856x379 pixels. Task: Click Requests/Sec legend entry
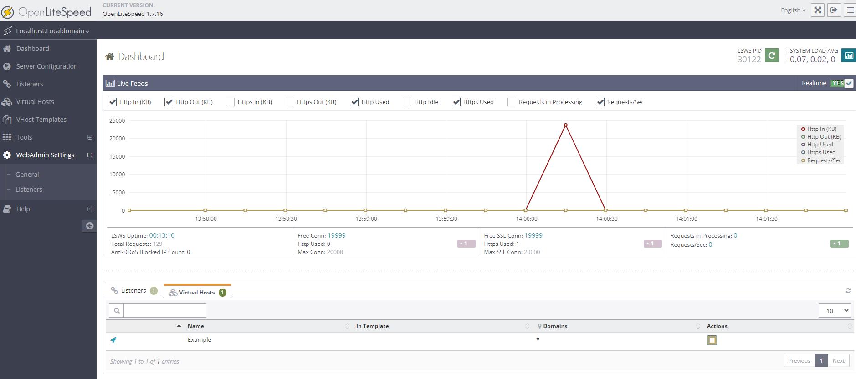pyautogui.click(x=821, y=160)
